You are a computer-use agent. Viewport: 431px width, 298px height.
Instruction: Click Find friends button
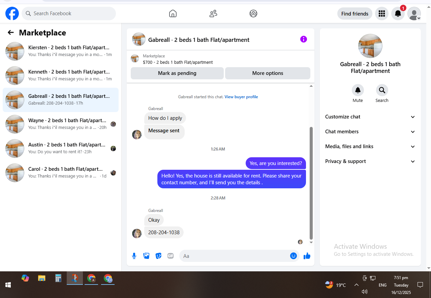(x=355, y=13)
